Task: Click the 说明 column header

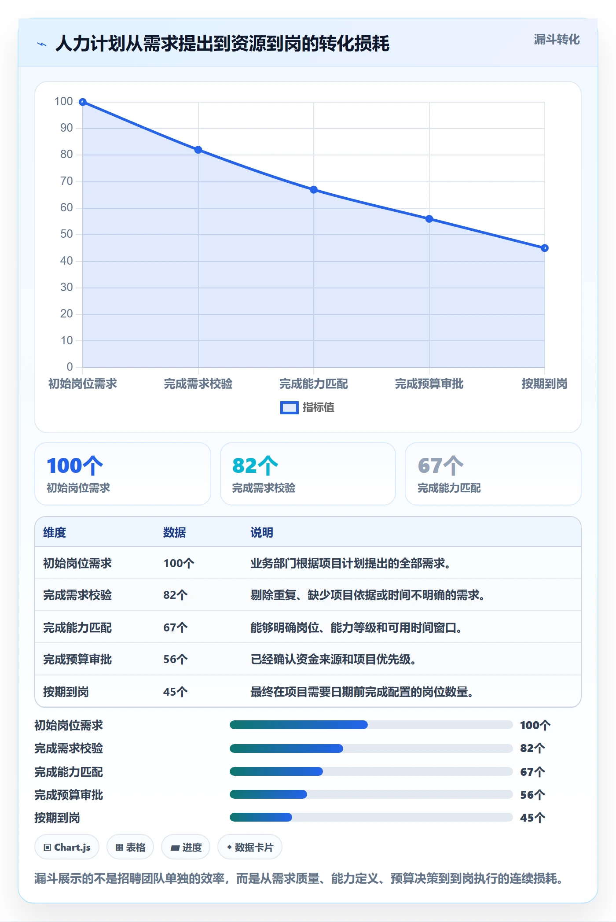Action: [x=262, y=532]
